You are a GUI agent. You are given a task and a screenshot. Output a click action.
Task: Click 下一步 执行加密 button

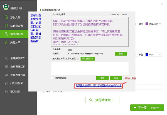[x=147, y=107]
